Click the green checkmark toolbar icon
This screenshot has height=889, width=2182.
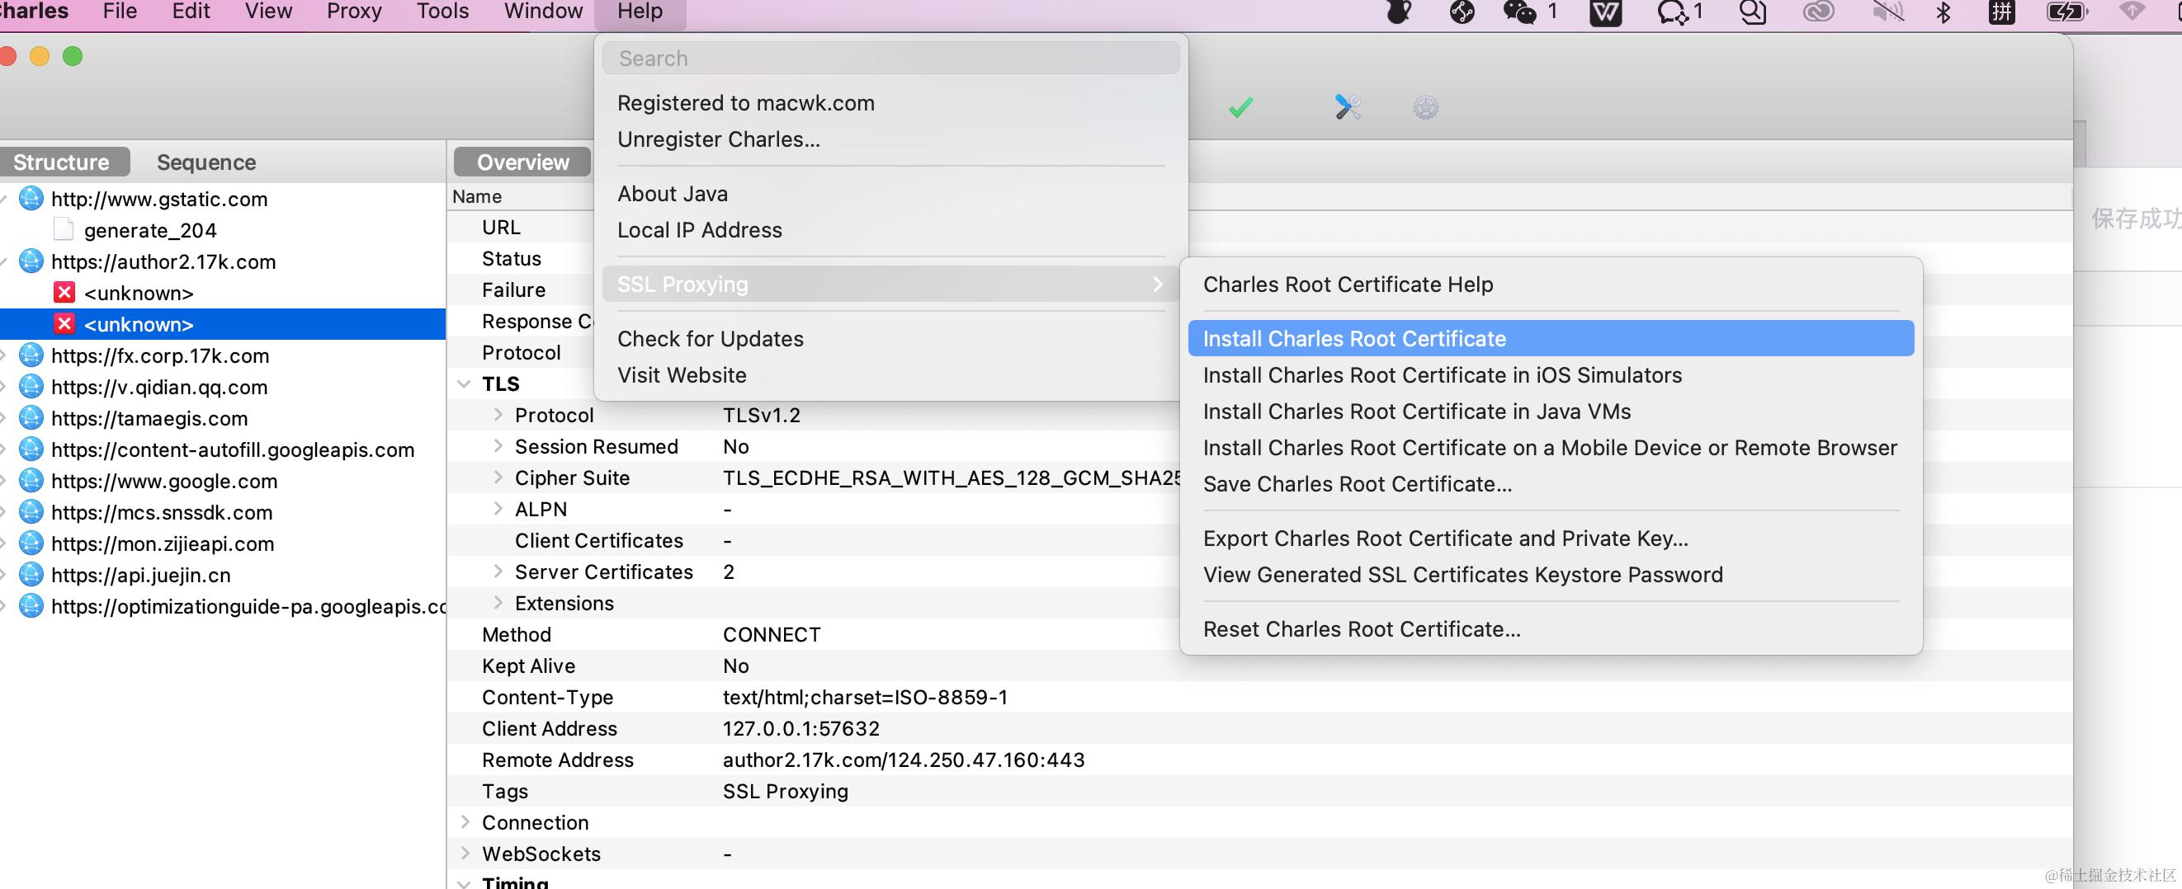click(1241, 107)
